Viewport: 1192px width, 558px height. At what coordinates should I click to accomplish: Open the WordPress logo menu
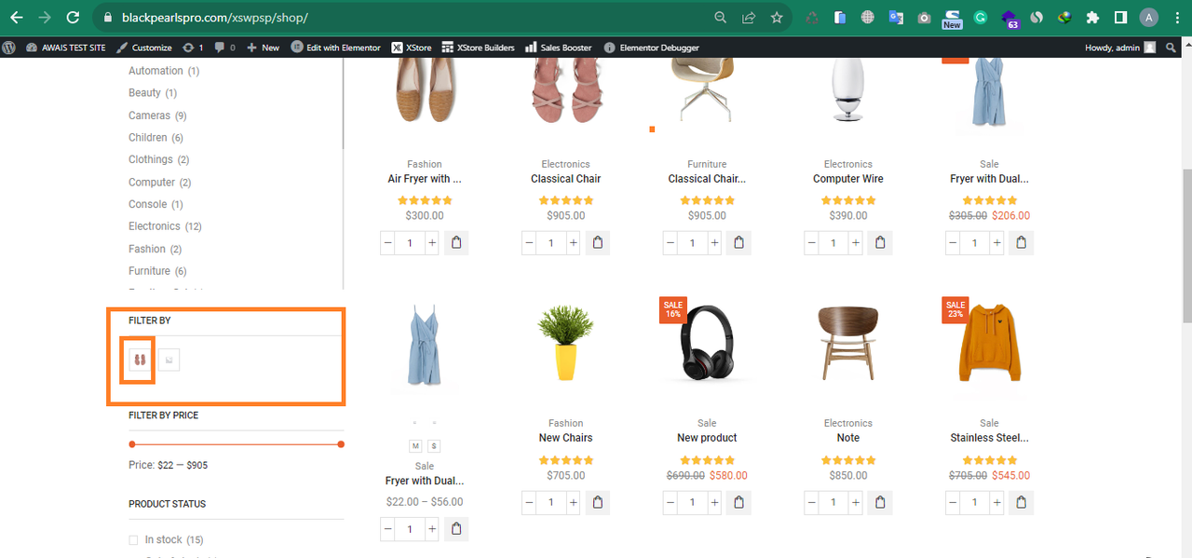pos(9,48)
